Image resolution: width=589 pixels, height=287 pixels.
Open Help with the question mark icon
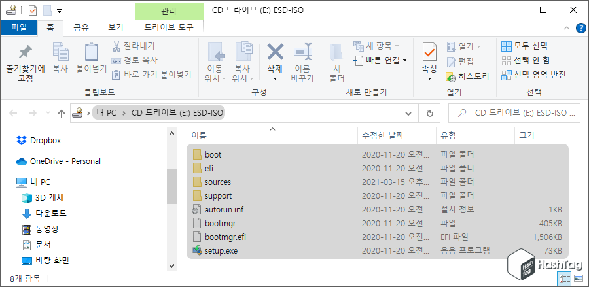(x=580, y=27)
